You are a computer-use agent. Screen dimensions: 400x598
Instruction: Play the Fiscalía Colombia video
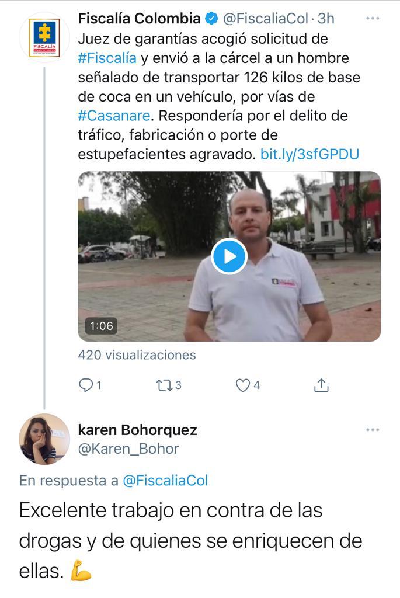(x=229, y=256)
